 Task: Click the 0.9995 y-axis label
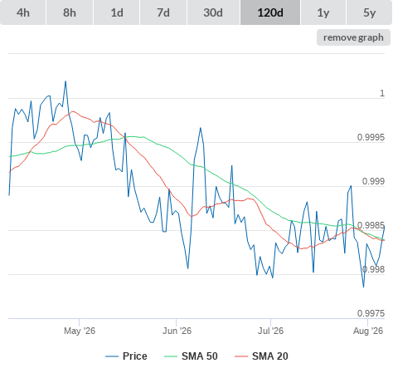[371, 137]
